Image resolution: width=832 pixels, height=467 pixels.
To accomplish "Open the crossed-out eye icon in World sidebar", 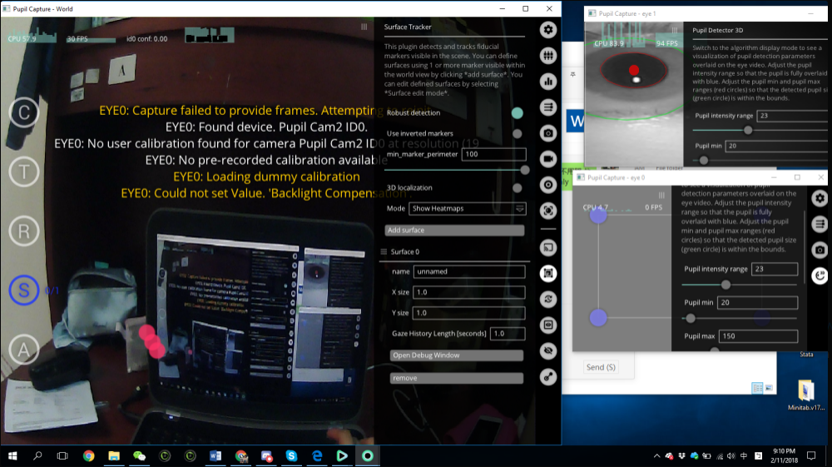I will pyautogui.click(x=548, y=350).
